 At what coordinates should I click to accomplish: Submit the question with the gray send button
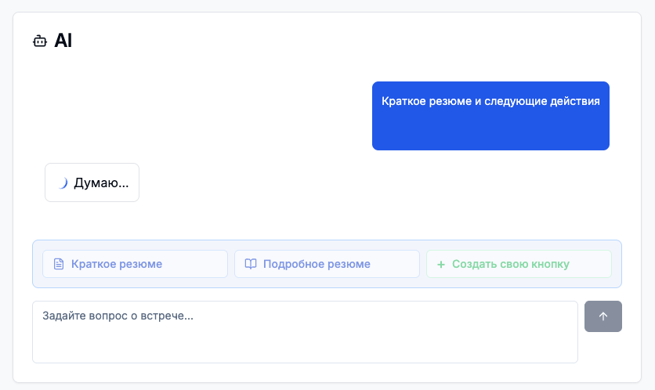603,316
